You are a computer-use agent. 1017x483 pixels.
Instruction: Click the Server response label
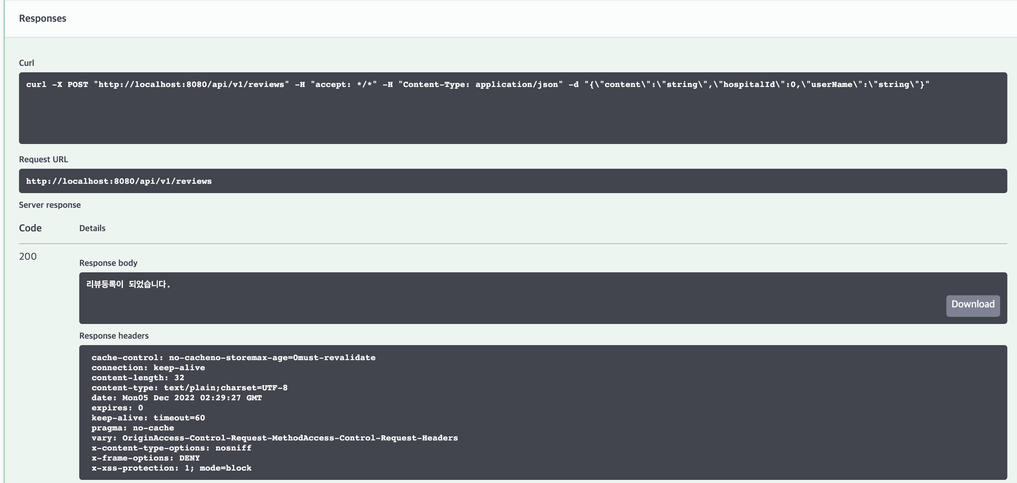(50, 205)
